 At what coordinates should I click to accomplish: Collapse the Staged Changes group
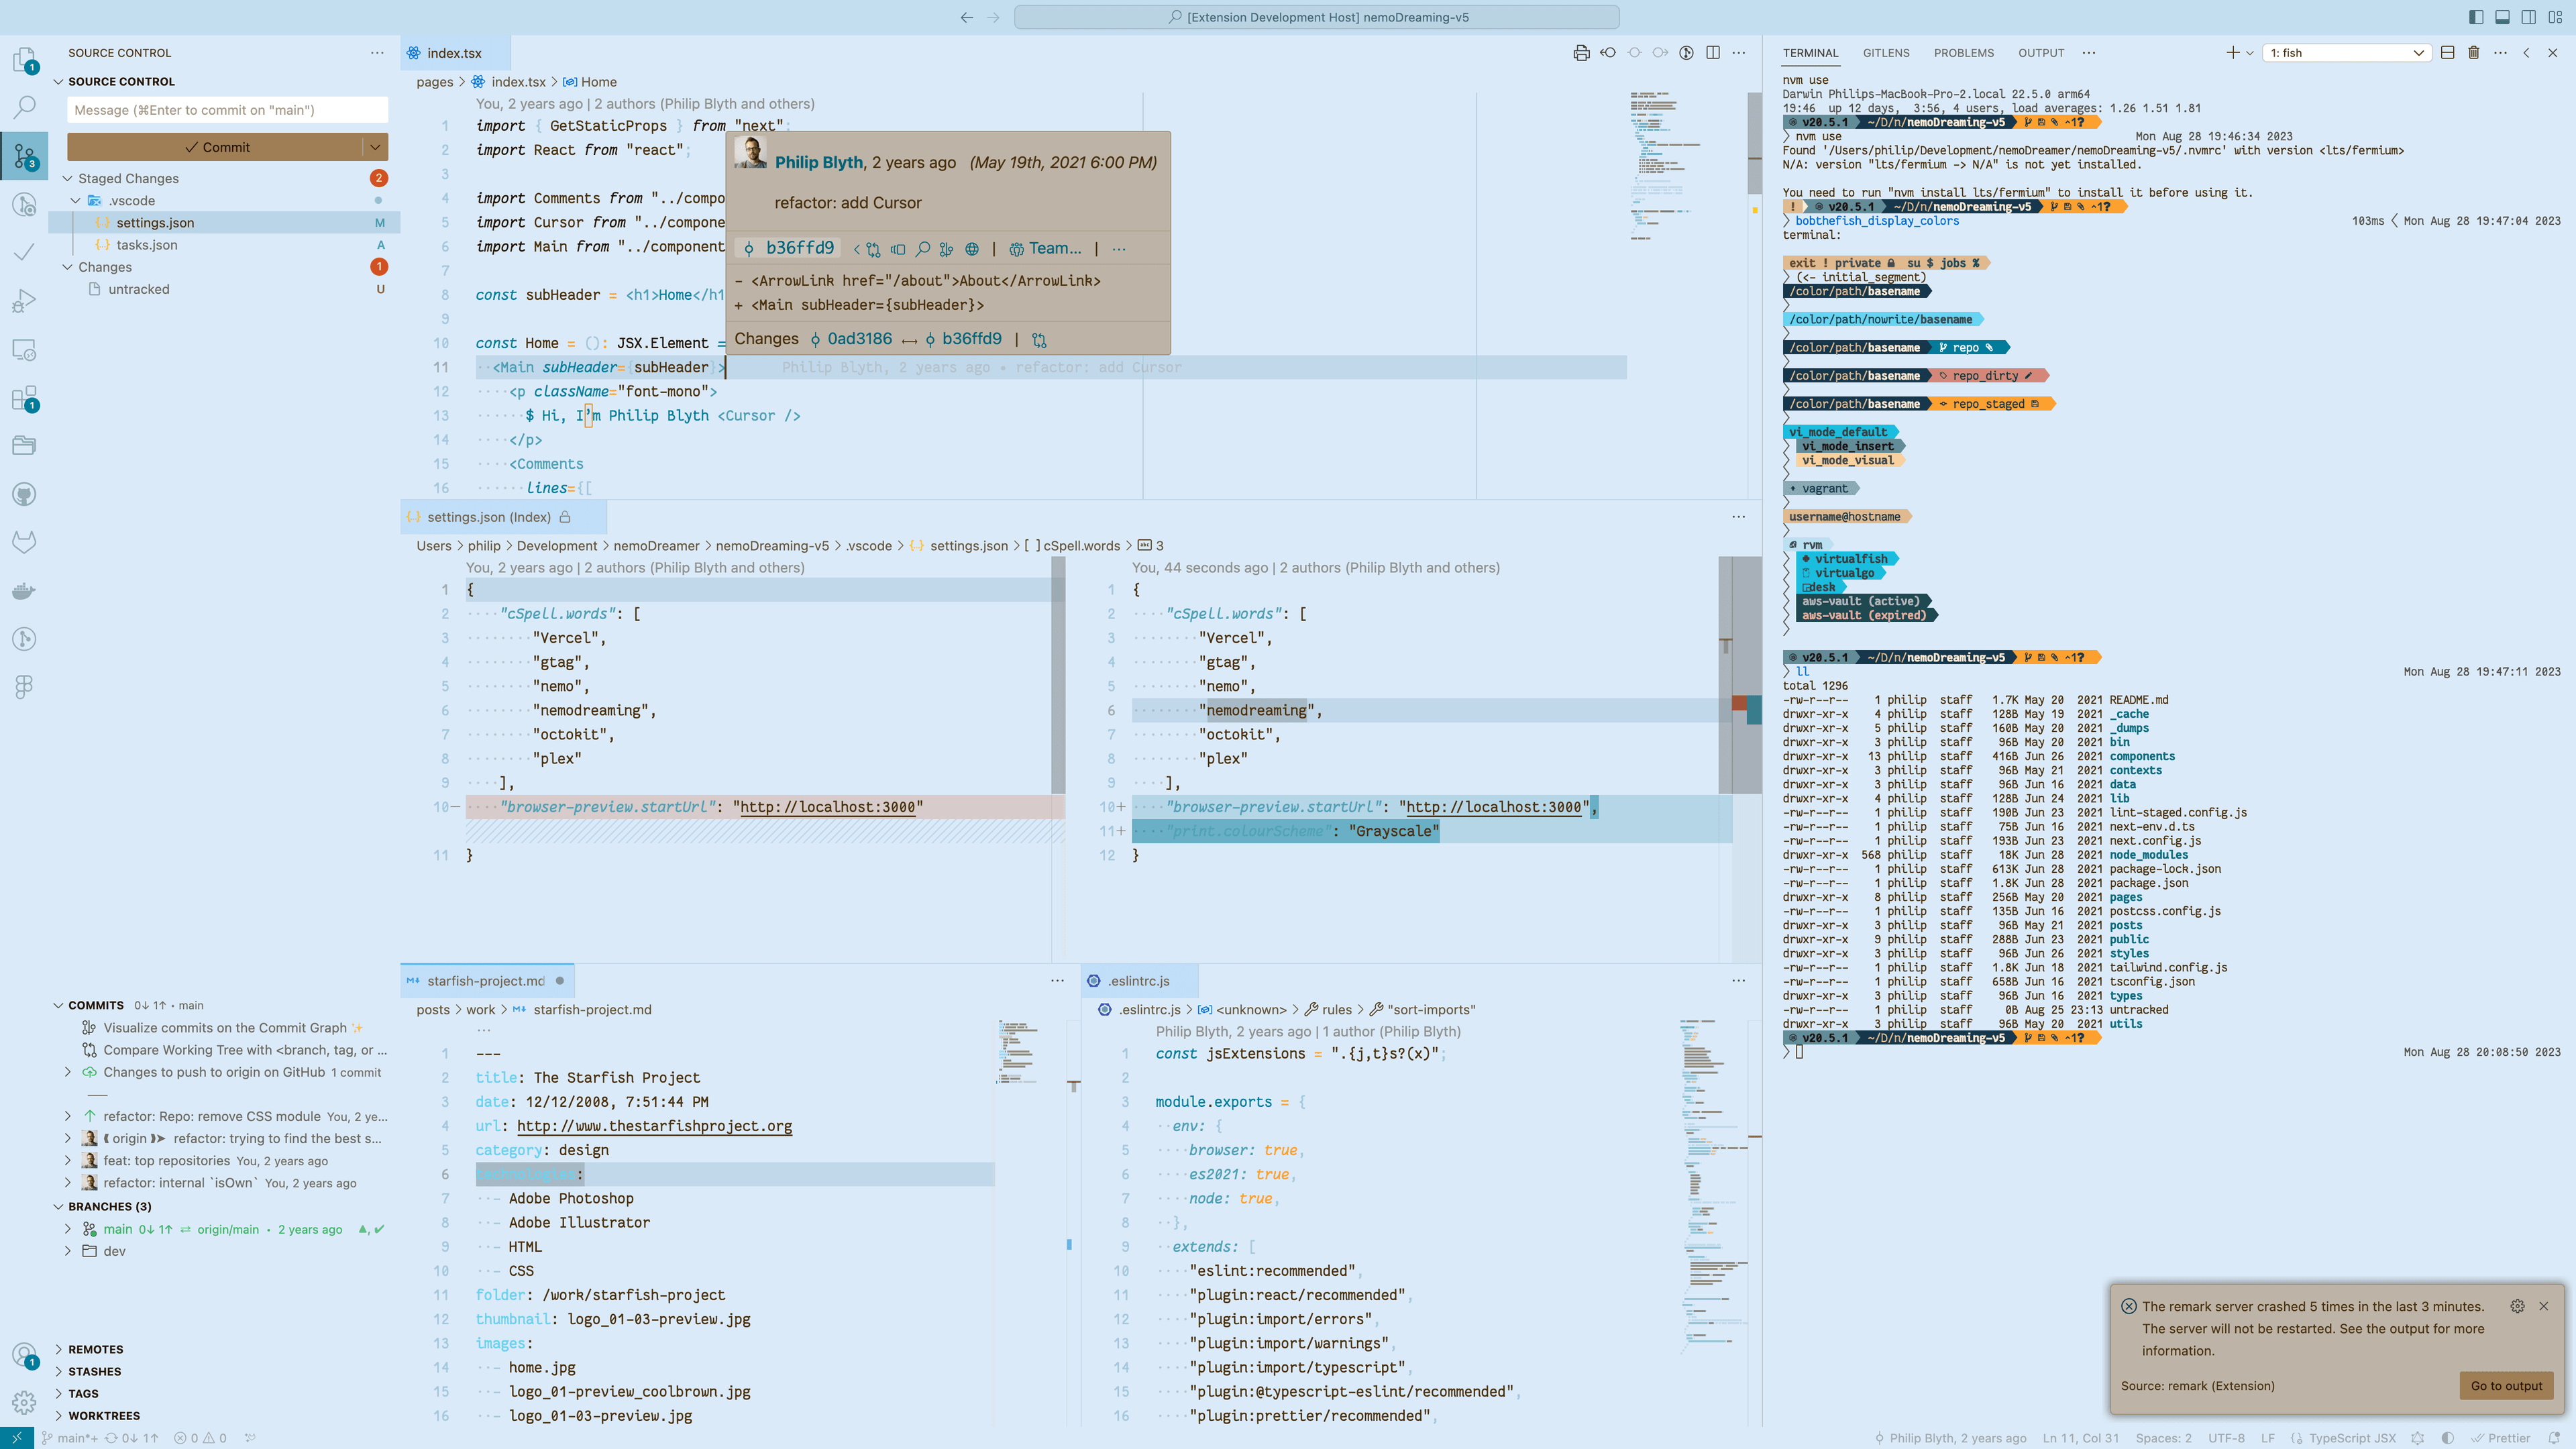click(68, 178)
